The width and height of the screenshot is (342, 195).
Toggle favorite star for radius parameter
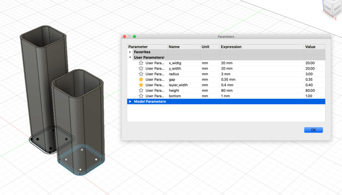click(141, 74)
